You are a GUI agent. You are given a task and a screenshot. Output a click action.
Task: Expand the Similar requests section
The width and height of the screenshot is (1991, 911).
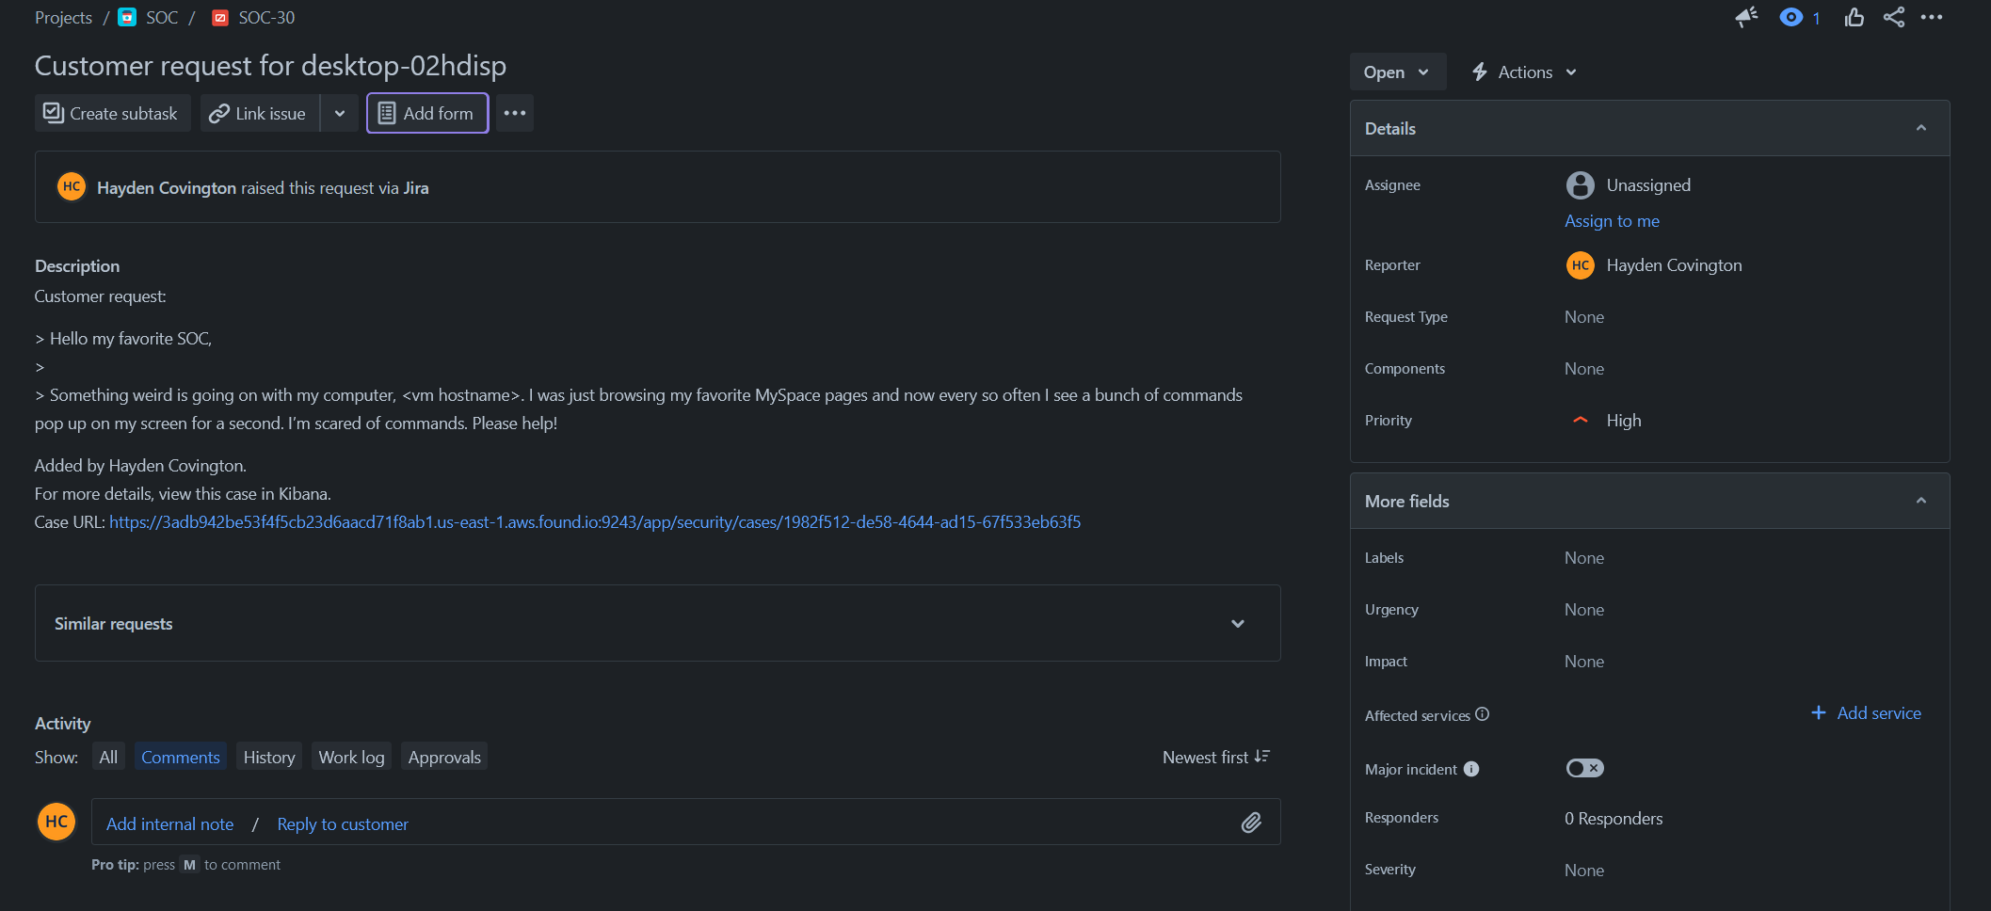click(x=1237, y=623)
